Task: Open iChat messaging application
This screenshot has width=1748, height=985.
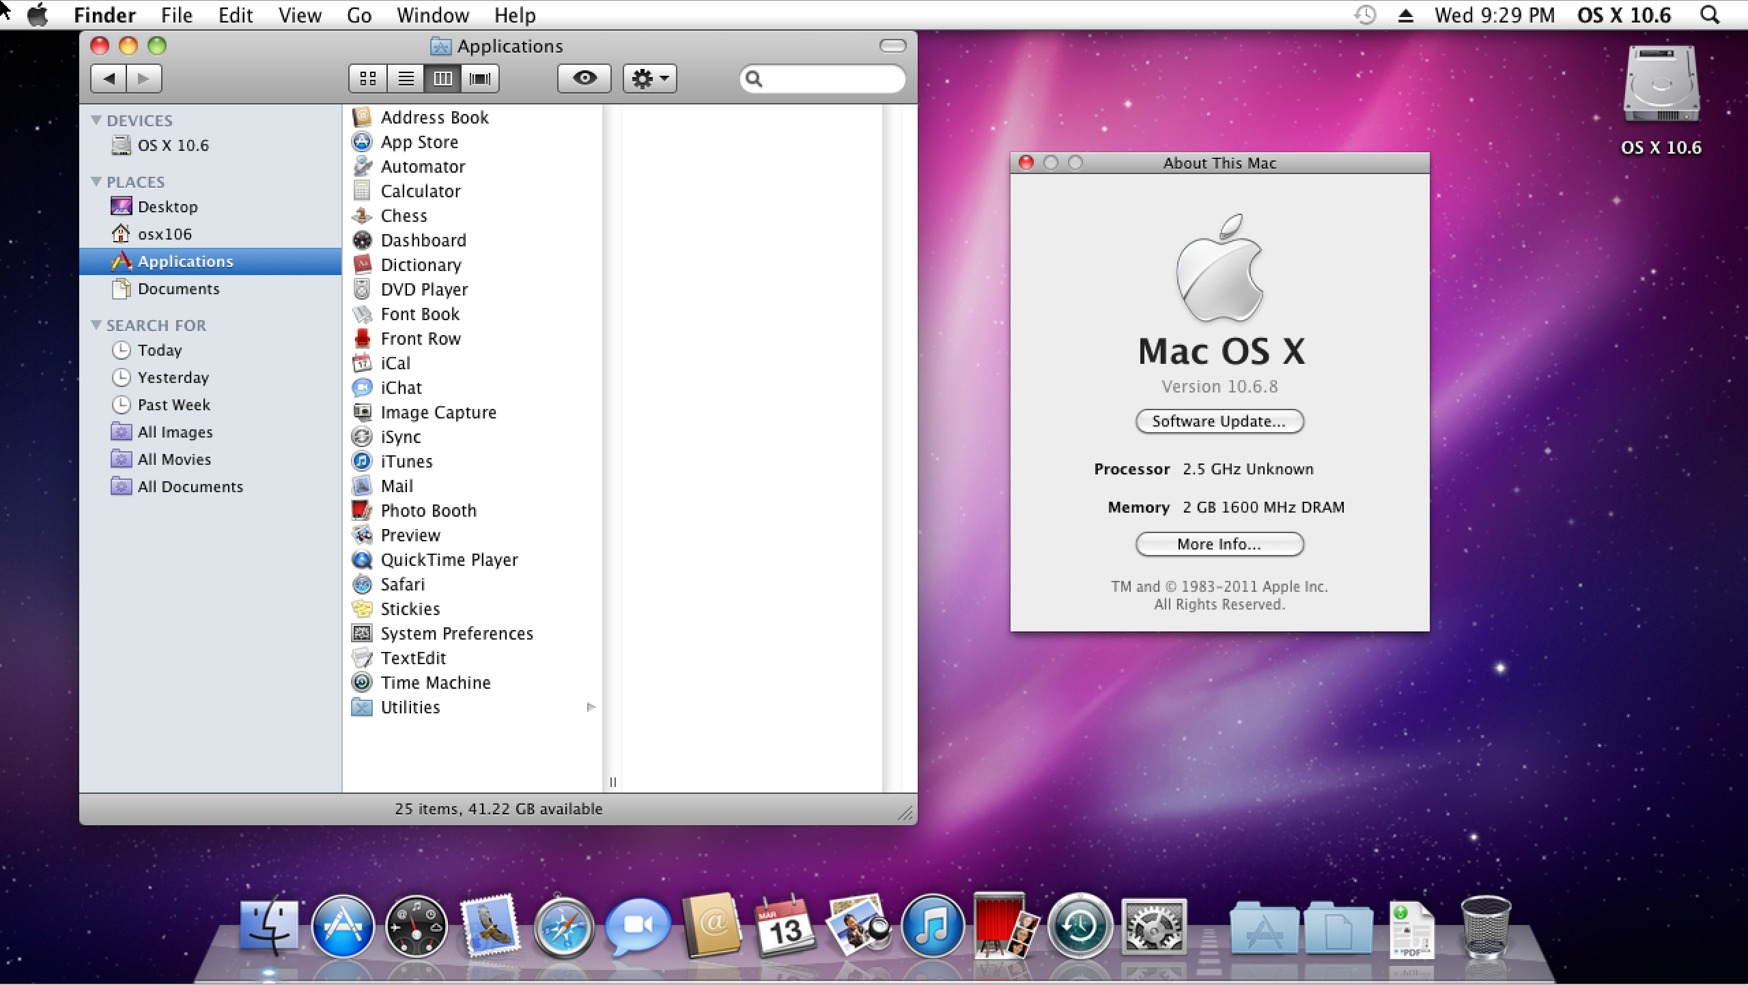Action: 401,388
